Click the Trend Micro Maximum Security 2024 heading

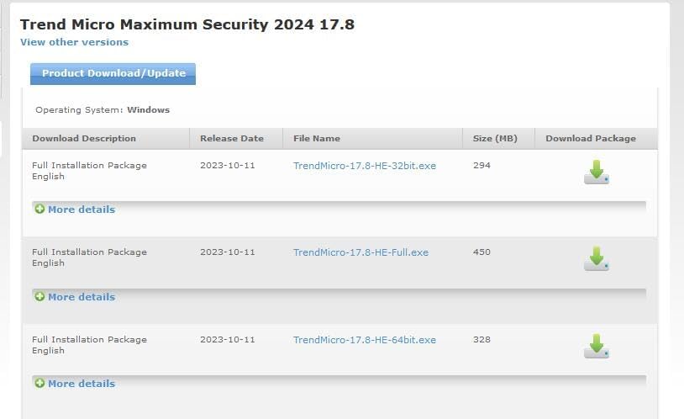click(x=187, y=24)
